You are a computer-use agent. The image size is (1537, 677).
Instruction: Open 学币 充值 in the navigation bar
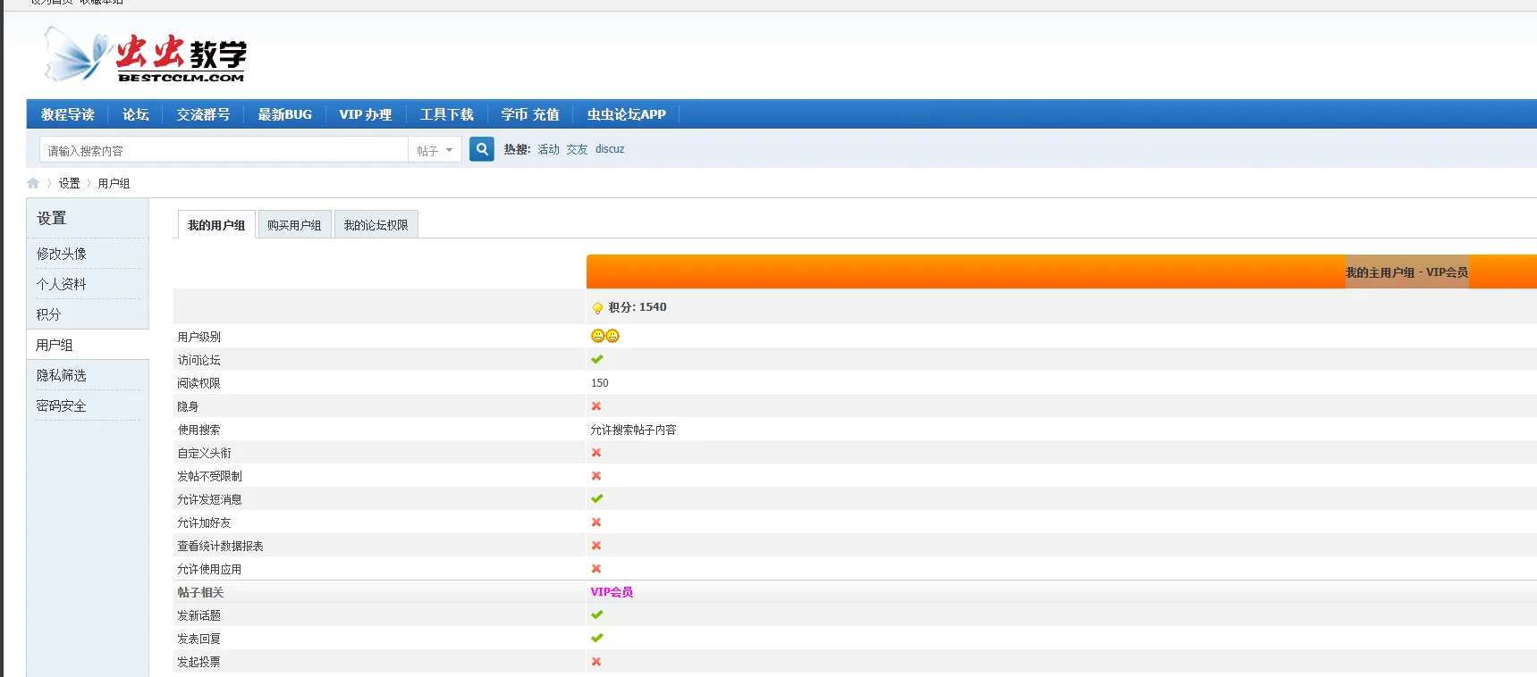(530, 114)
